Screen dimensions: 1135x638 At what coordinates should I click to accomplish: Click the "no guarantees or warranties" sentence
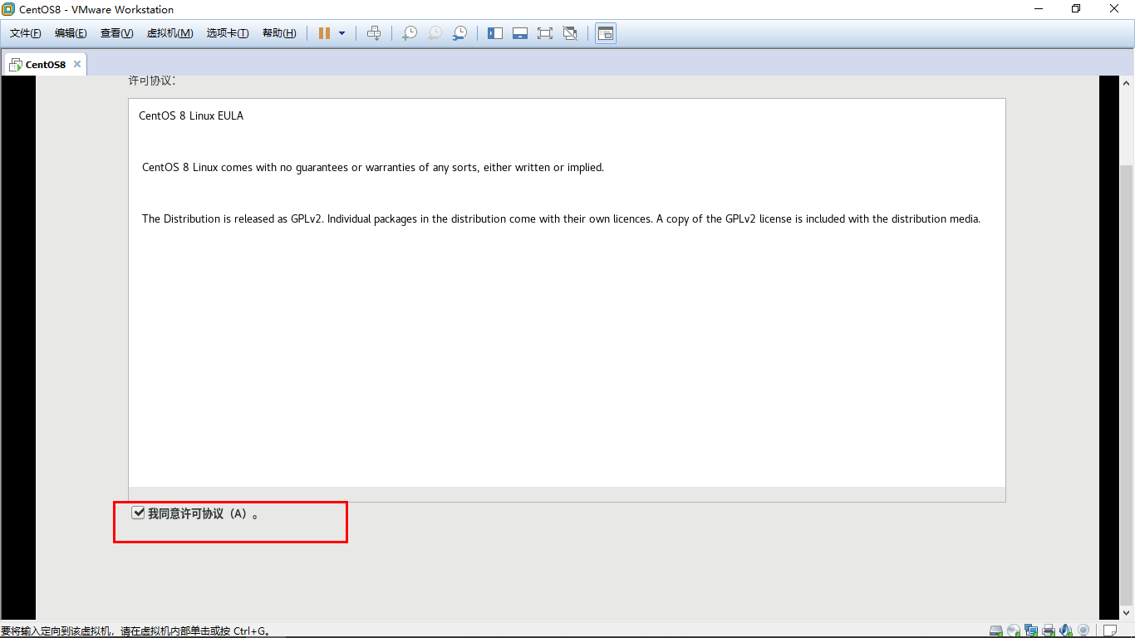[373, 167]
